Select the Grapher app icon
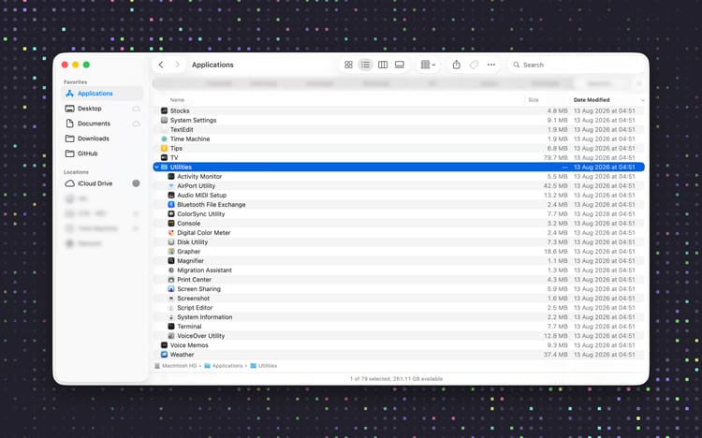Screen dimensions: 702x438 pos(171,251)
